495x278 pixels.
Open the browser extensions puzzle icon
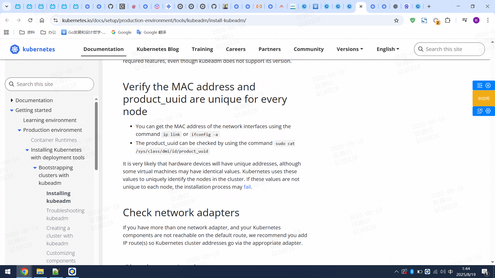point(448,20)
